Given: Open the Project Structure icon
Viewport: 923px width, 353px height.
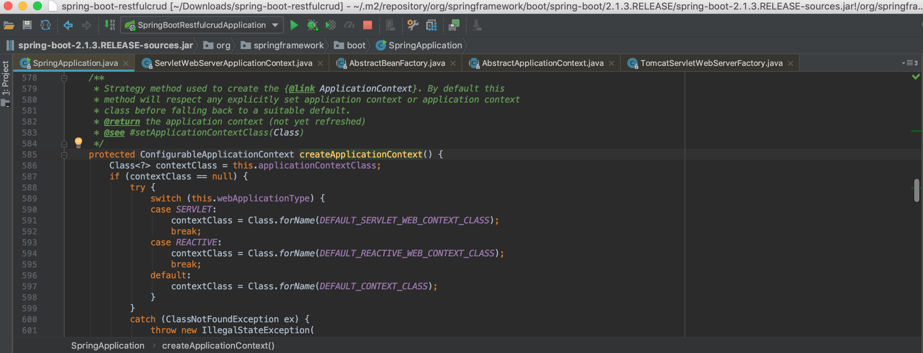Looking at the screenshot, I should (431, 25).
